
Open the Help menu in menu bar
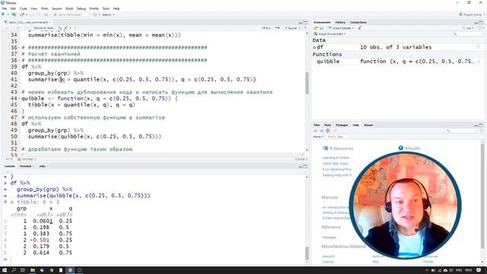coord(116,8)
